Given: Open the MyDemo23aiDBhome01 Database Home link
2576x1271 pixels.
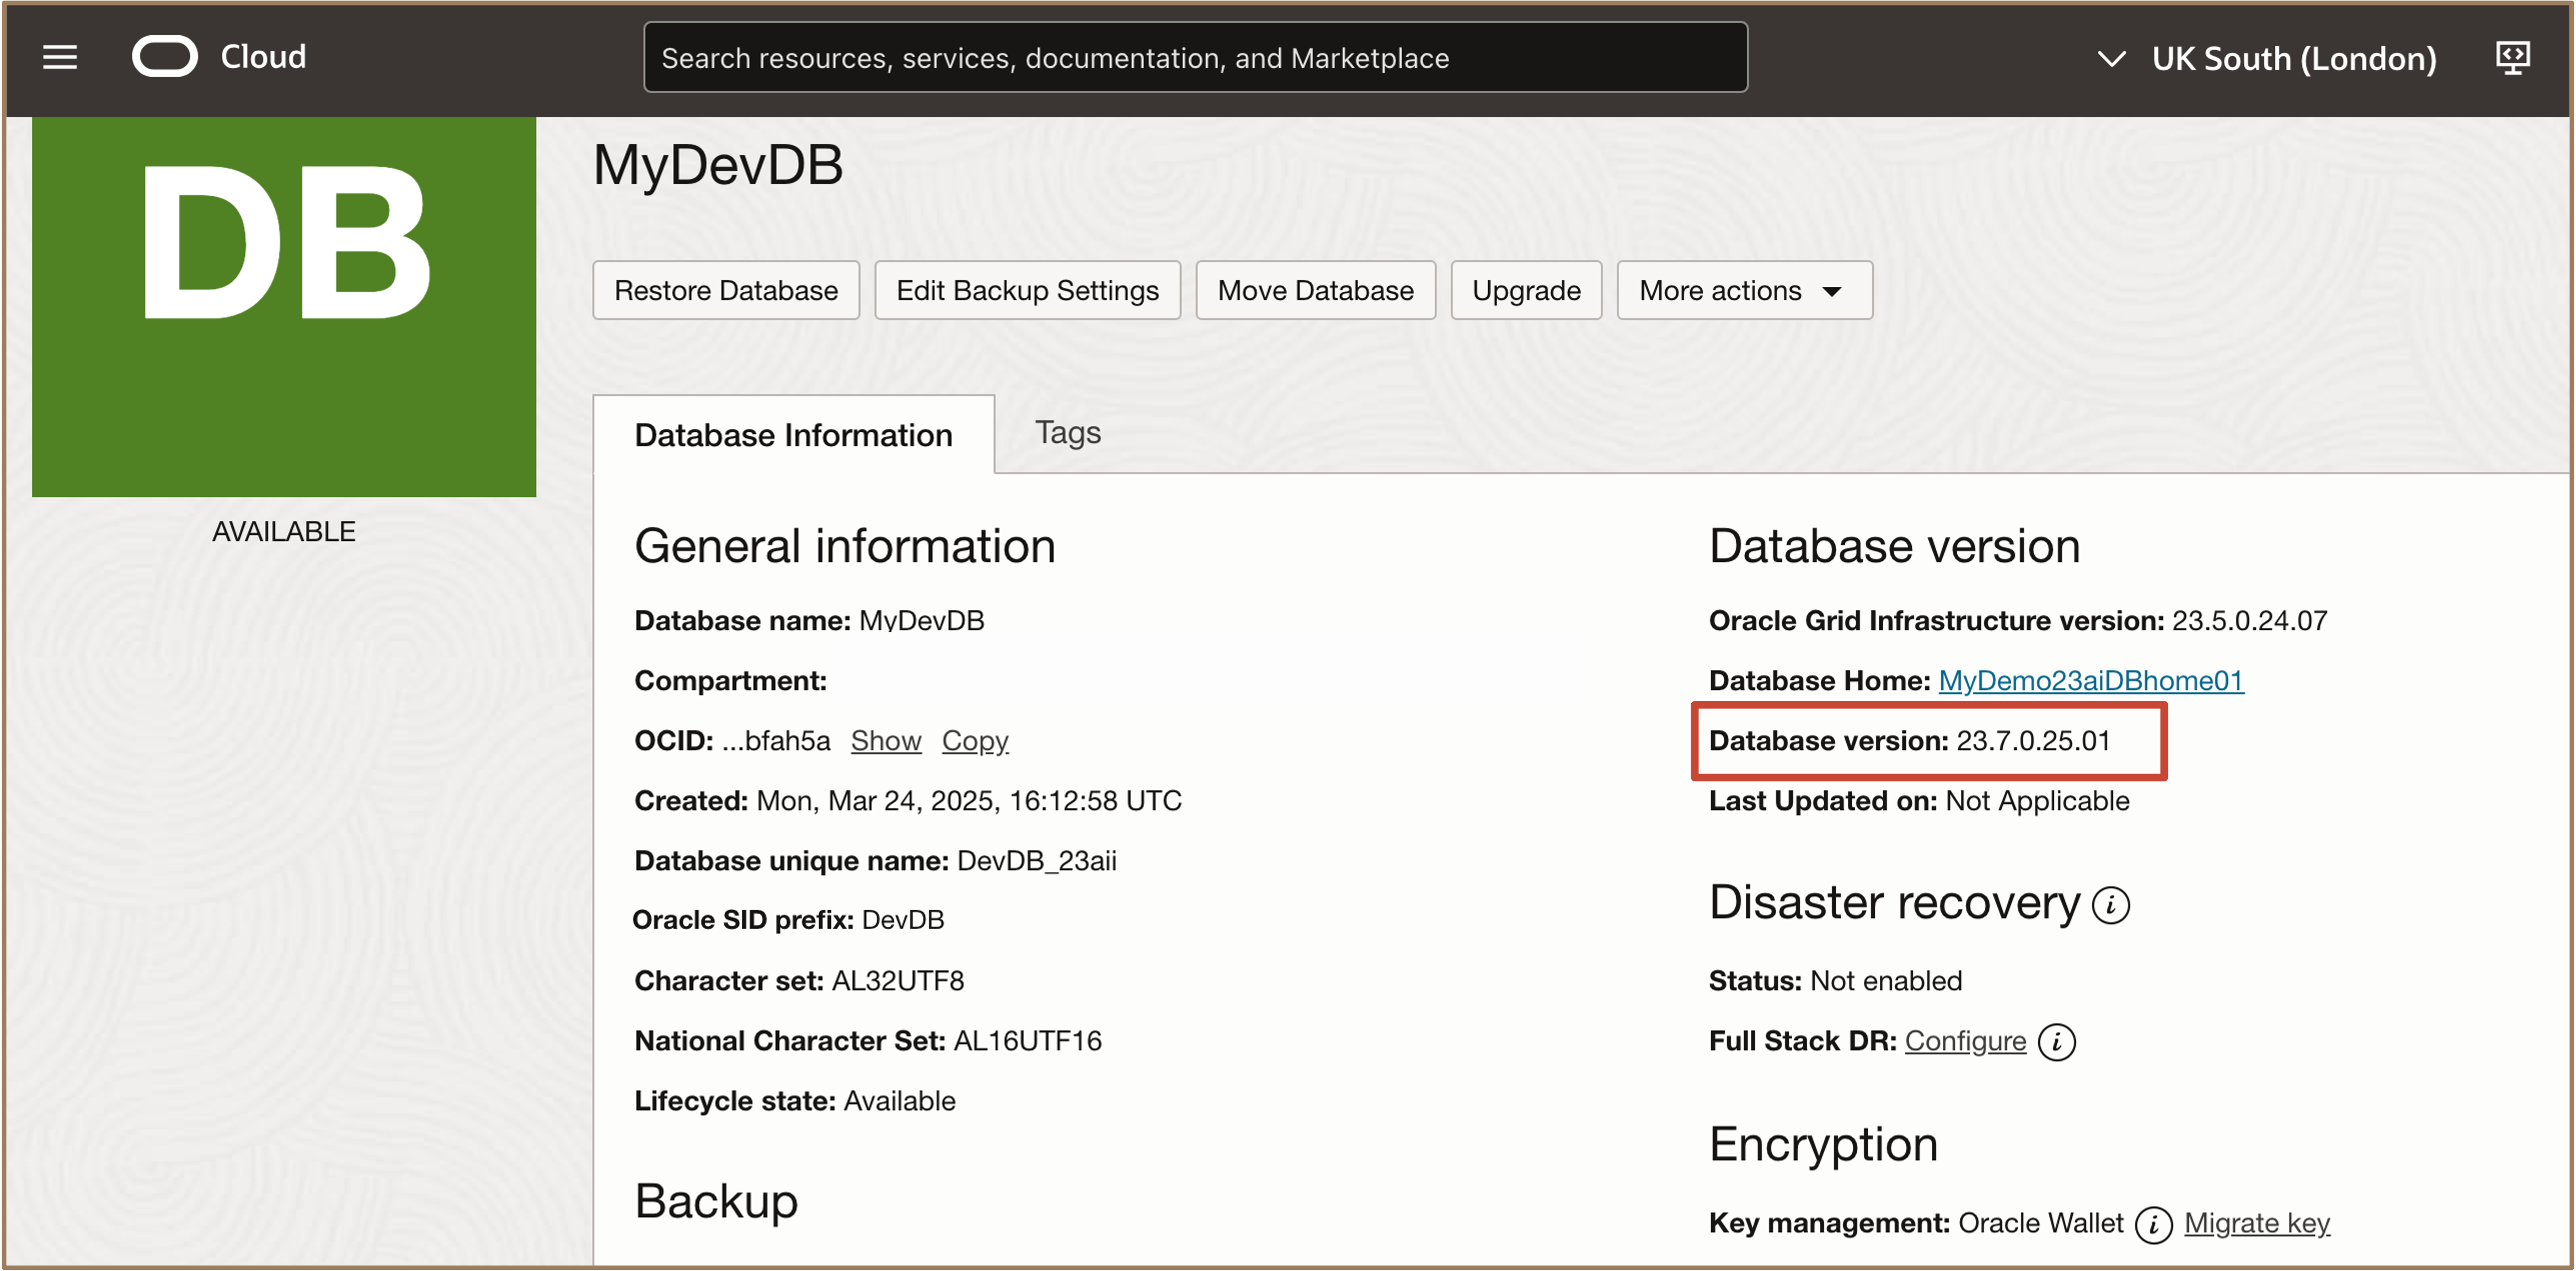Looking at the screenshot, I should tap(2090, 681).
